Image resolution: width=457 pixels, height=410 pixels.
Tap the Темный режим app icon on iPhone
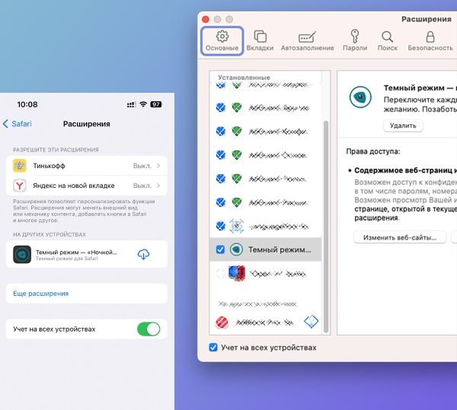22,255
